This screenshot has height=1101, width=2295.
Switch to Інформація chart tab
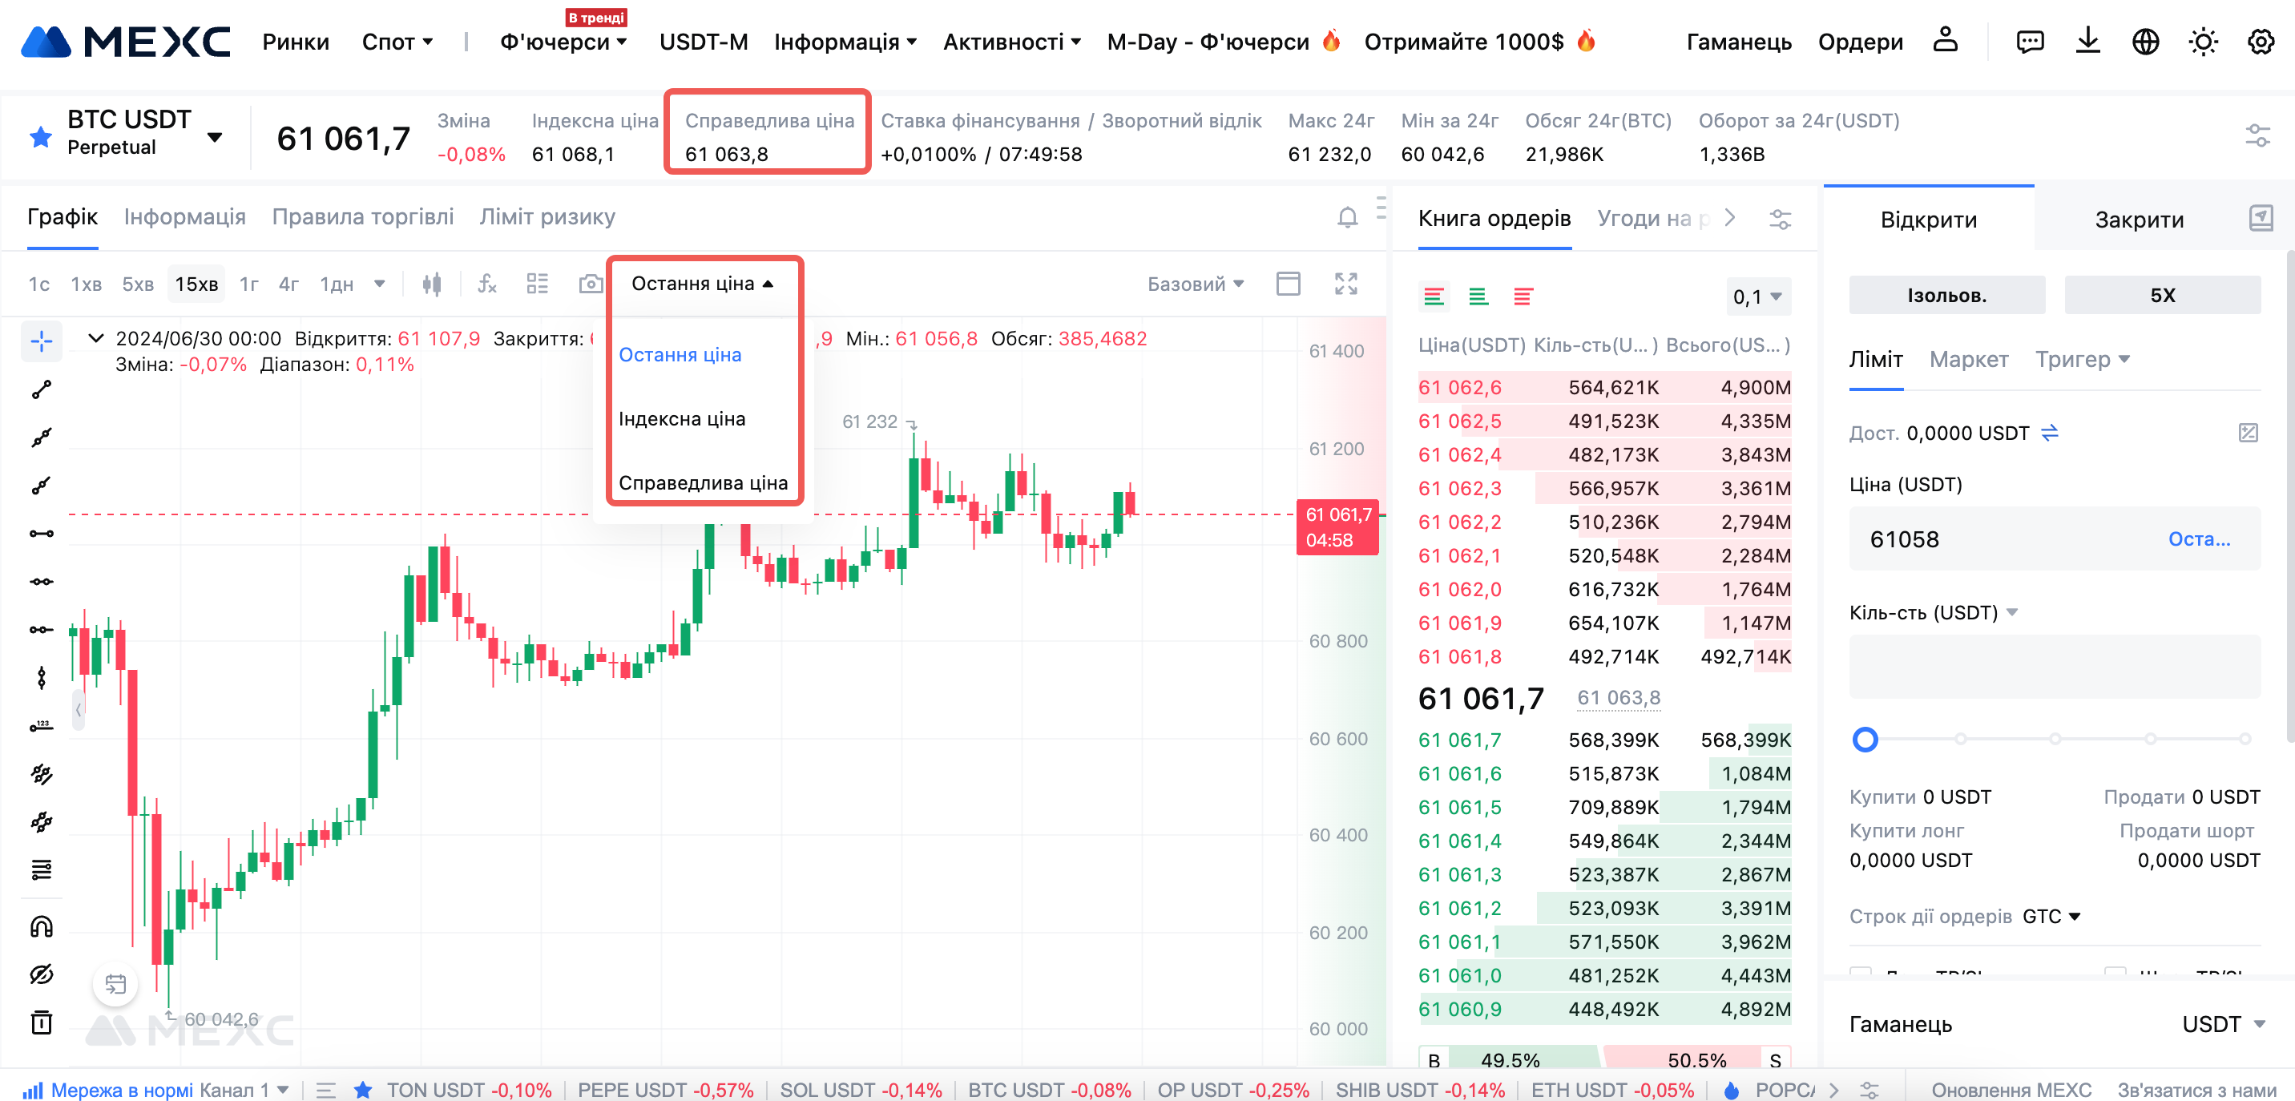click(184, 216)
